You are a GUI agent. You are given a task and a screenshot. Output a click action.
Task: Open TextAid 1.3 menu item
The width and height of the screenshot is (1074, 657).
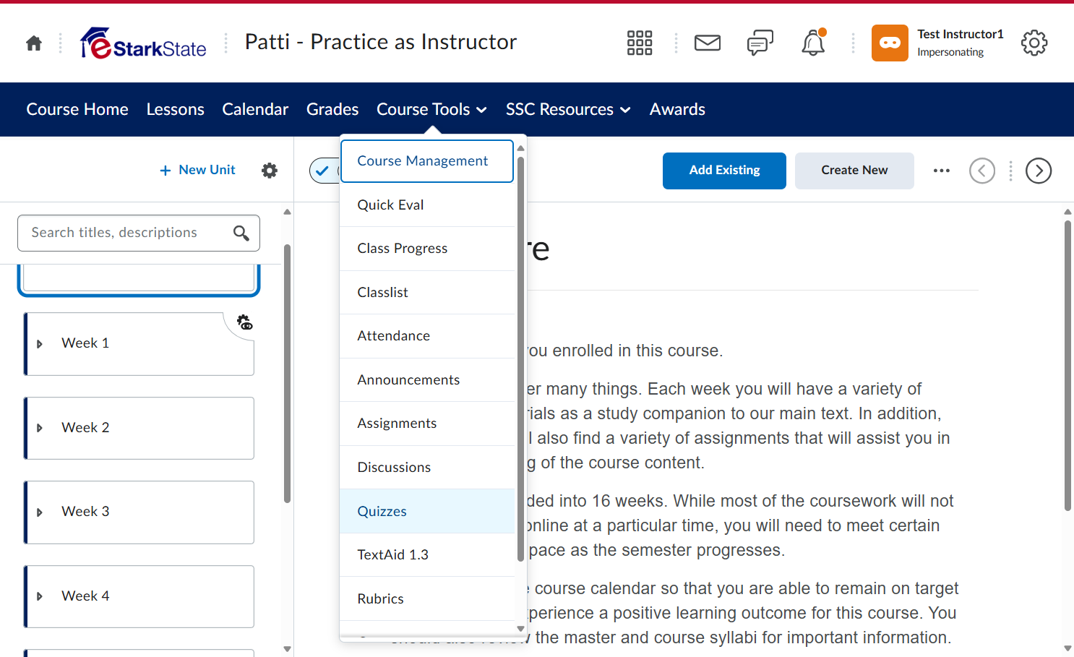click(427, 555)
